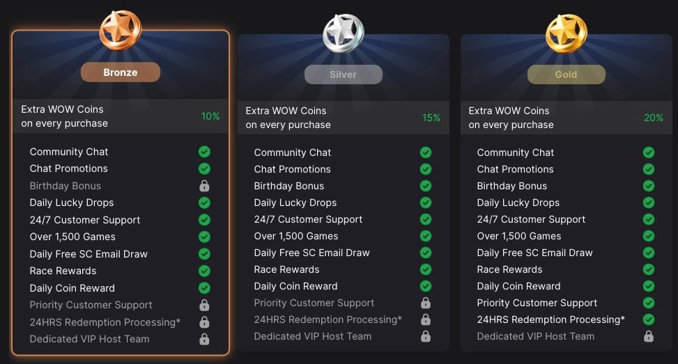Click the 10% extra WOW Coins value
This screenshot has width=678, height=364.
[x=210, y=116]
